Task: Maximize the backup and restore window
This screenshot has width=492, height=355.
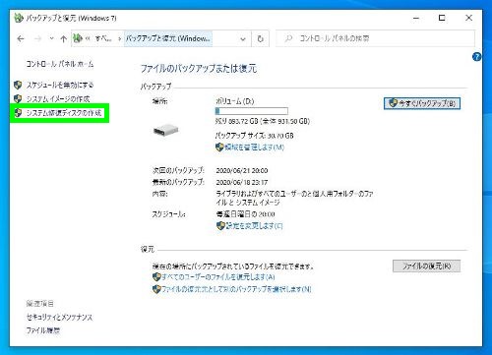Action: [x=442, y=18]
